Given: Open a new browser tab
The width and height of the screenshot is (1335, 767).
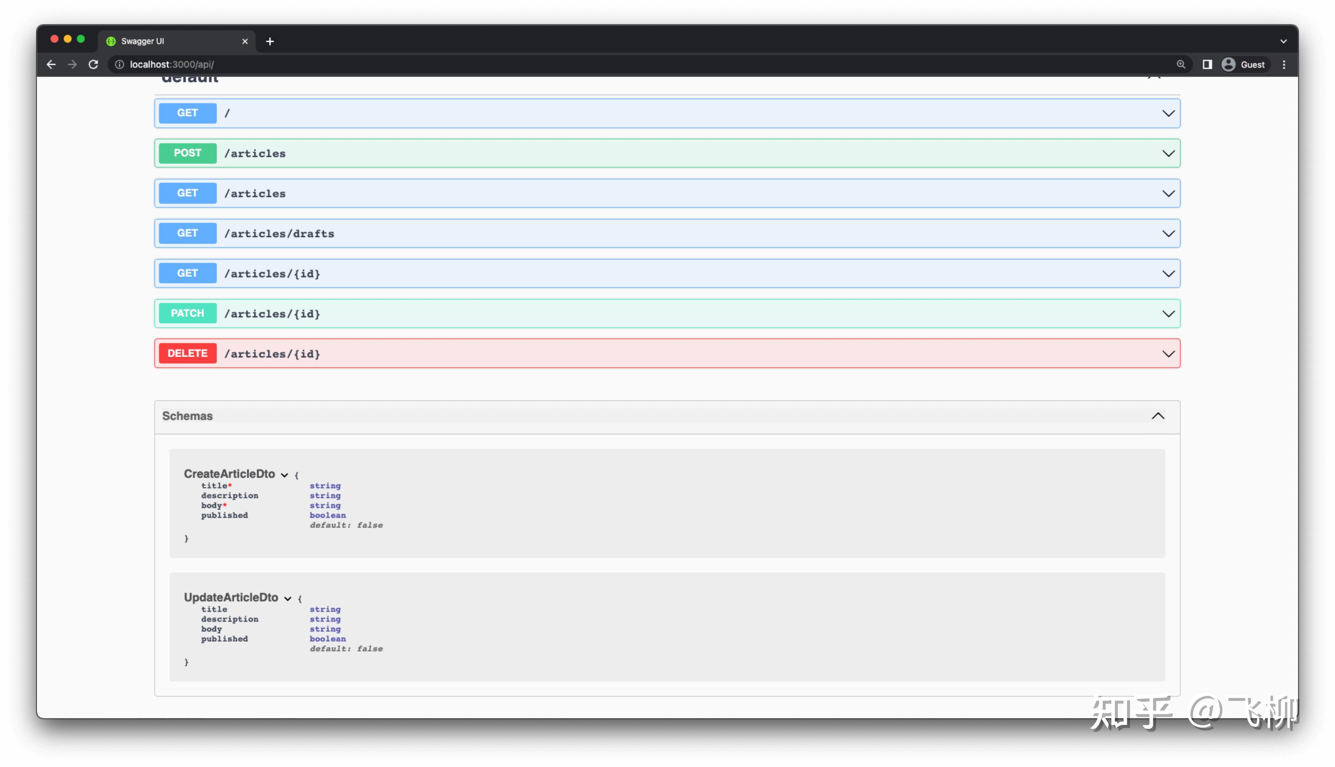Looking at the screenshot, I should tap(270, 41).
